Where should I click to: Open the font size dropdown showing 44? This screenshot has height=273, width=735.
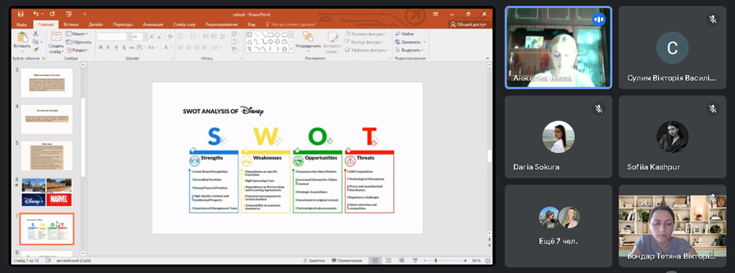tap(139, 36)
